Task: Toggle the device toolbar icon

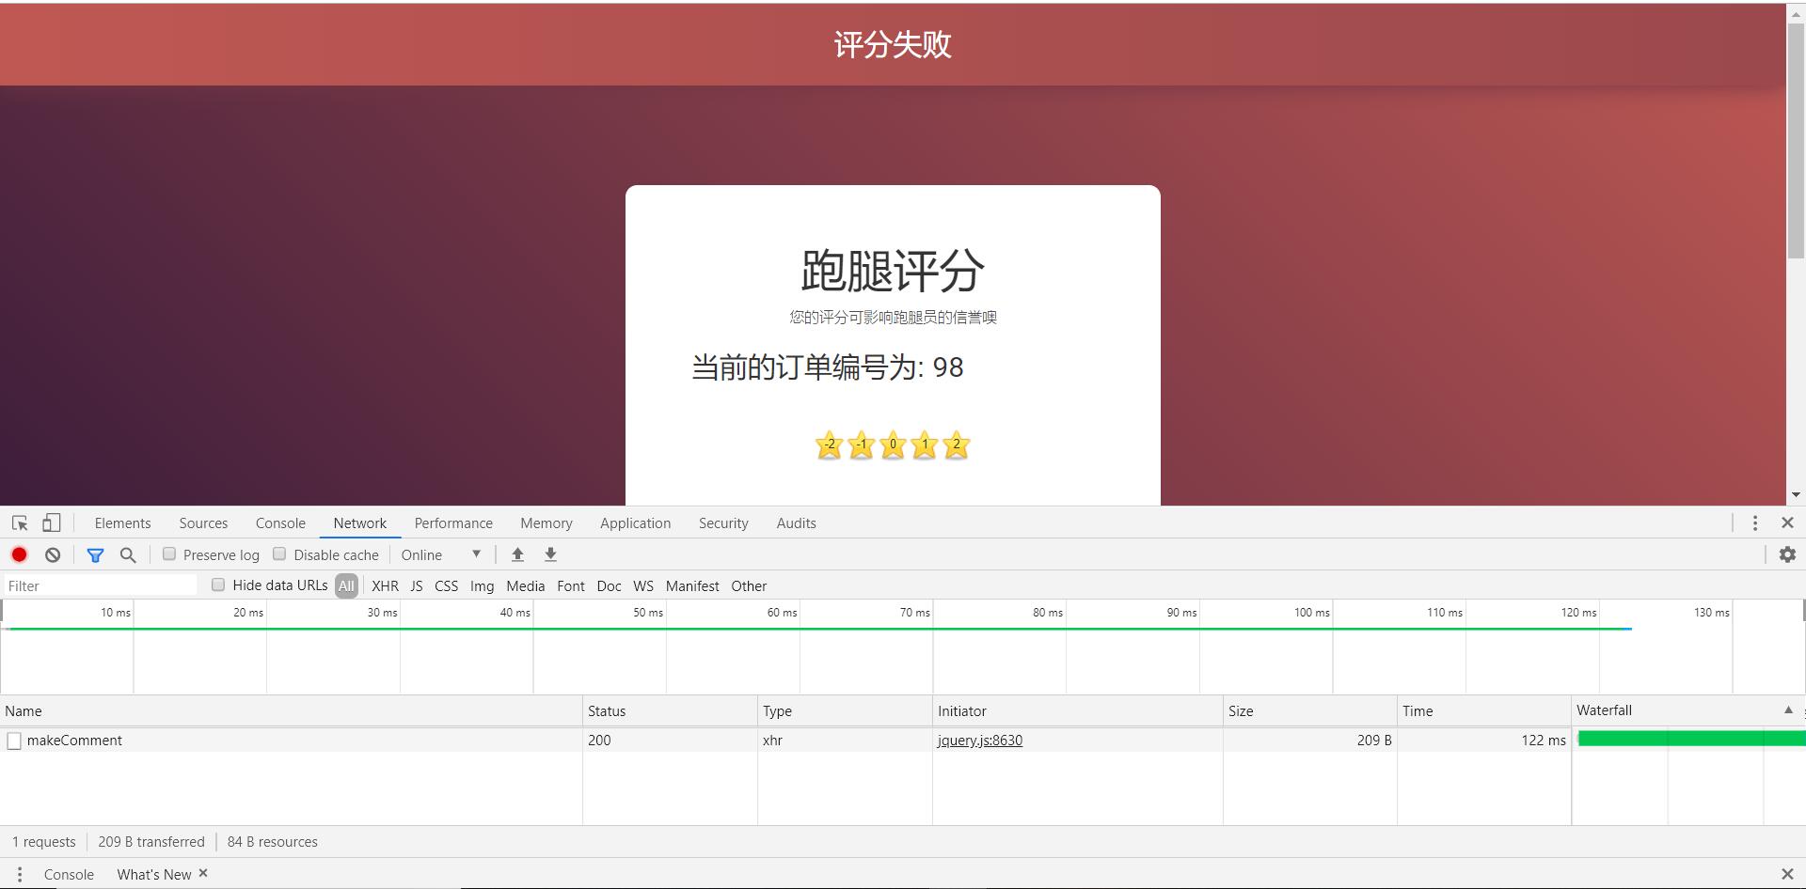Action: pos(52,522)
